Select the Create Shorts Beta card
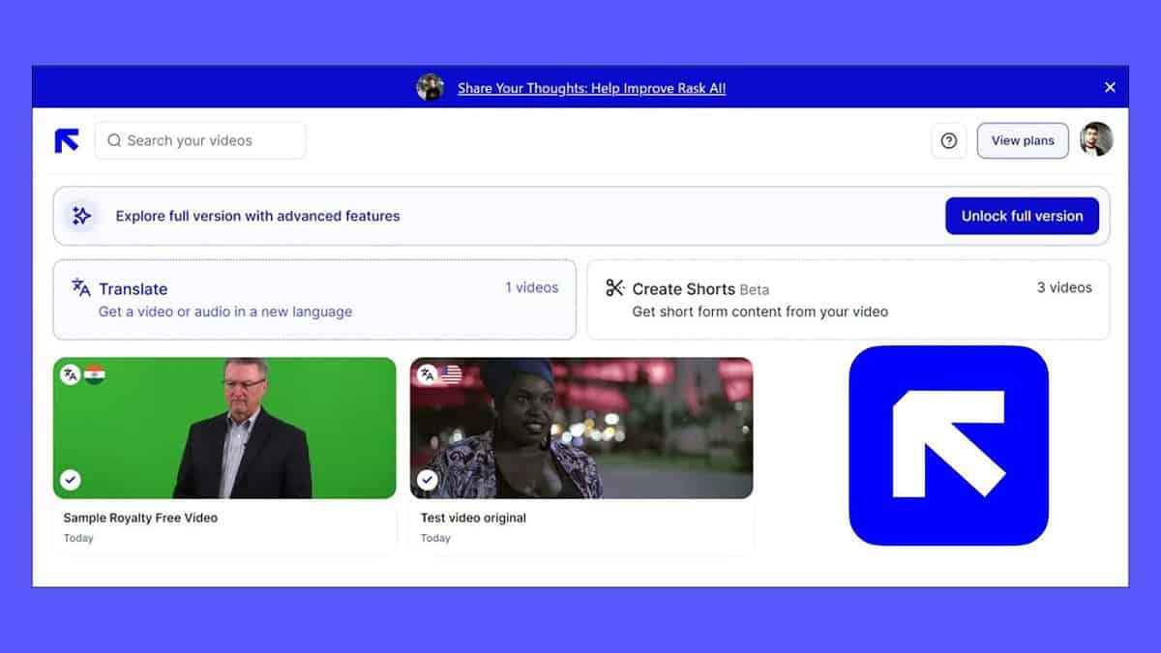The image size is (1161, 653). click(x=848, y=300)
